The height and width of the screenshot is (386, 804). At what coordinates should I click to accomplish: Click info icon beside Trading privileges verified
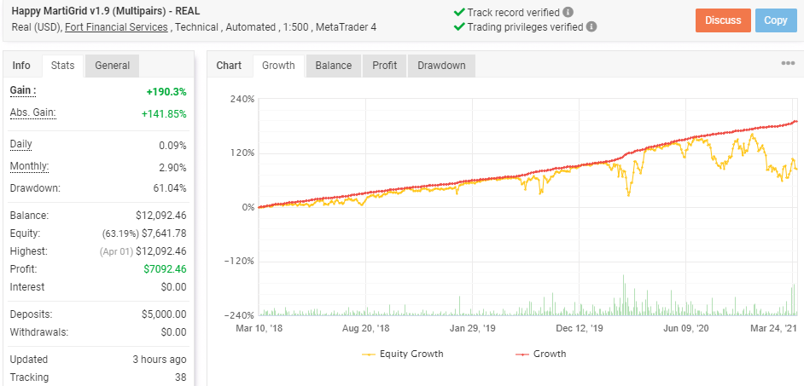(x=591, y=26)
